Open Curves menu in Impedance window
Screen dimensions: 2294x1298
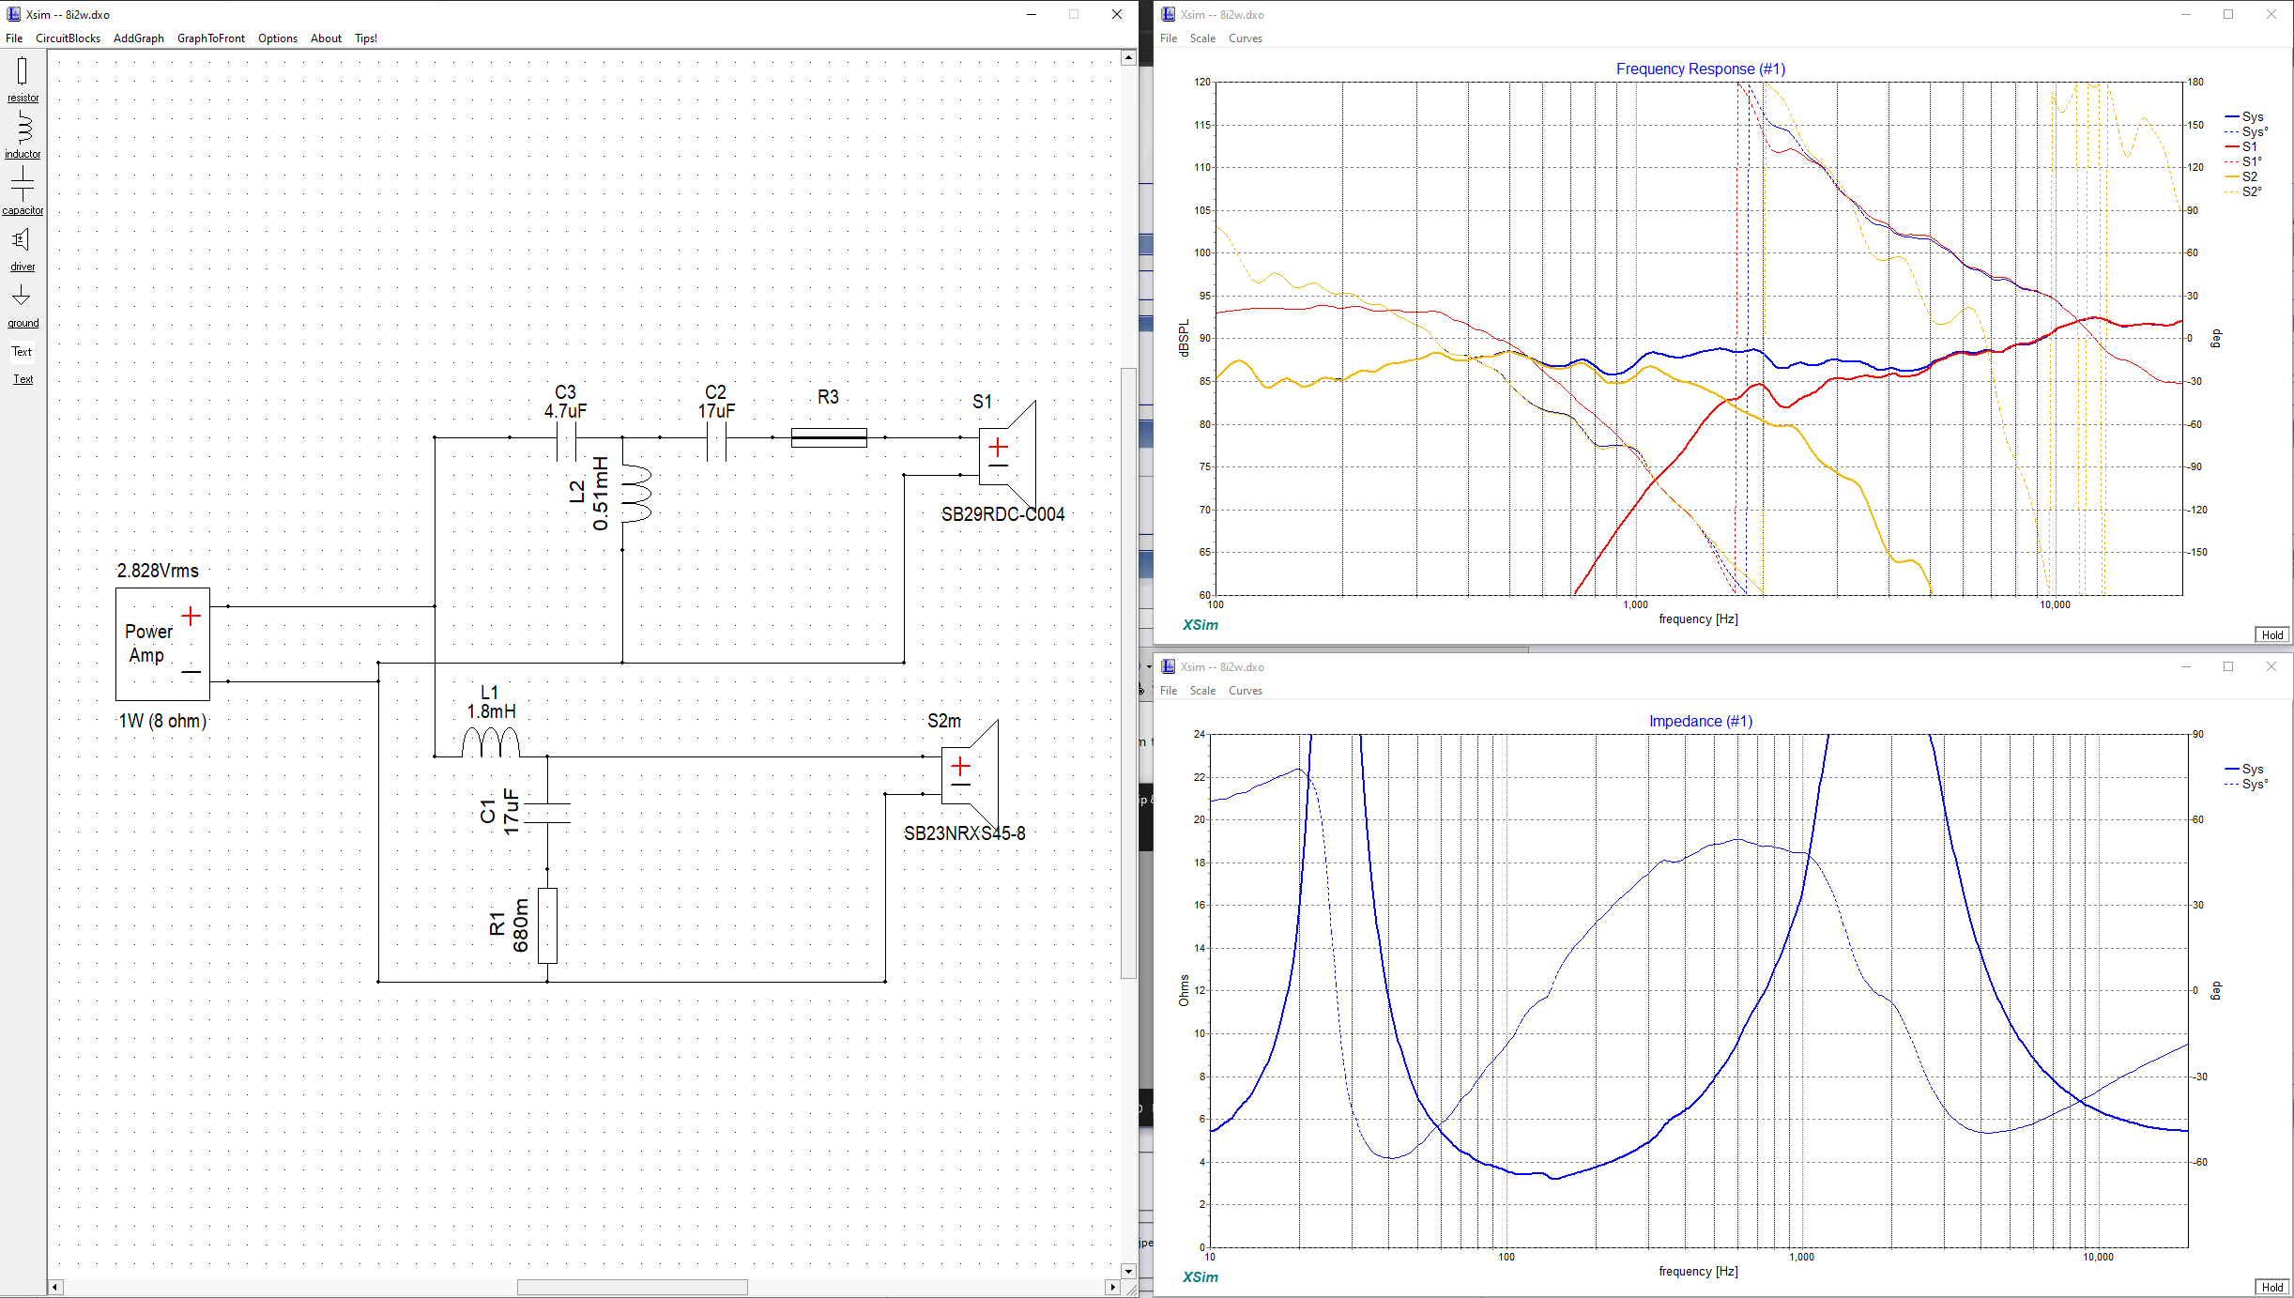pyautogui.click(x=1246, y=691)
